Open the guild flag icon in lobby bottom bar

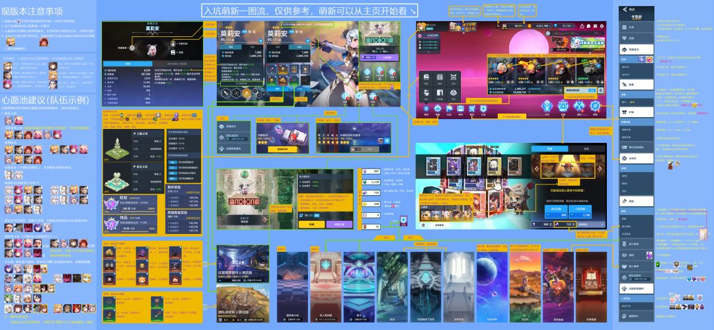(x=449, y=108)
